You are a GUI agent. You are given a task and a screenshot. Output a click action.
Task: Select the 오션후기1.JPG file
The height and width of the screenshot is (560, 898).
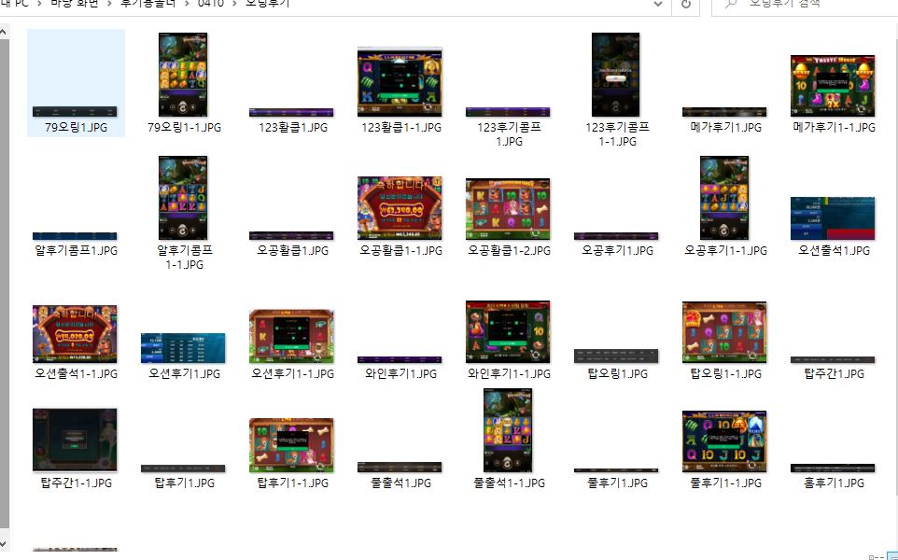[x=183, y=348]
